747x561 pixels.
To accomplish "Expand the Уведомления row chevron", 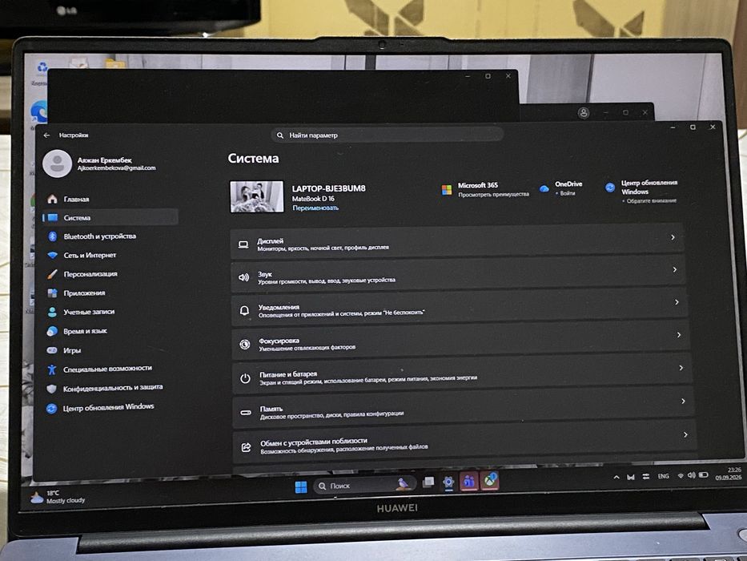I will coord(677,302).
